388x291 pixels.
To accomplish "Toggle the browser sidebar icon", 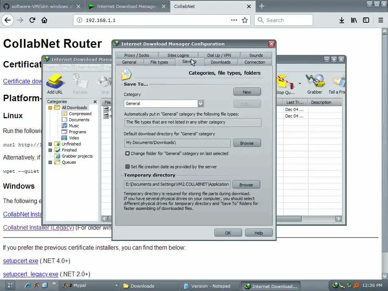I will pyautogui.click(x=366, y=20).
